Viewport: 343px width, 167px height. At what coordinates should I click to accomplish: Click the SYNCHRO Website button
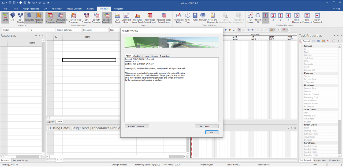[137, 126]
